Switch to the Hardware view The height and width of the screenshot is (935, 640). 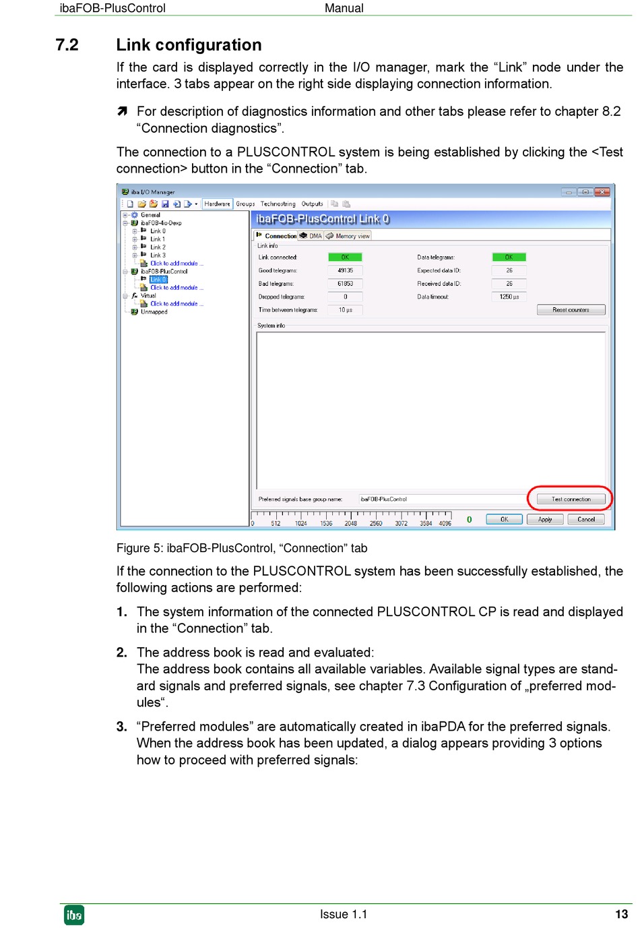217,204
